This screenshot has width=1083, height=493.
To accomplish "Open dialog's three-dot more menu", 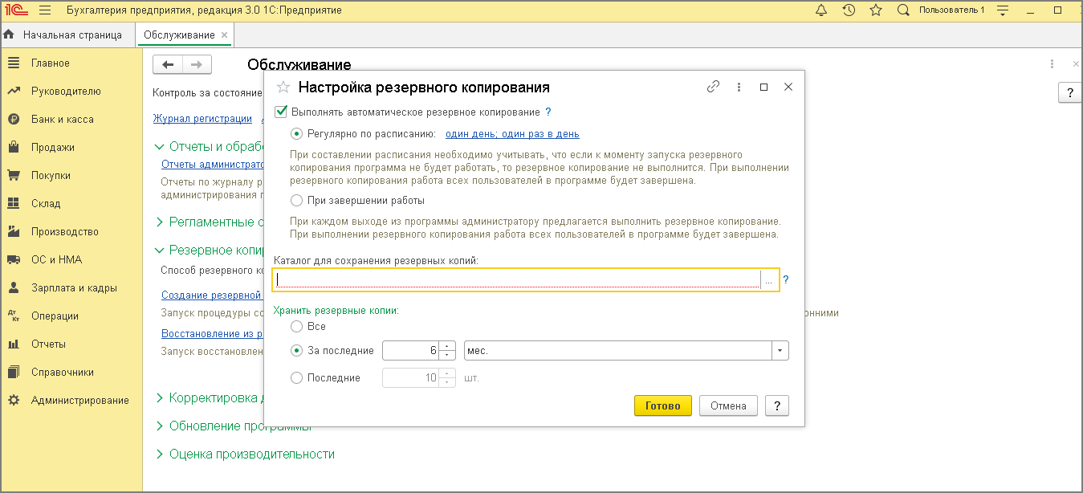I will pyautogui.click(x=739, y=88).
